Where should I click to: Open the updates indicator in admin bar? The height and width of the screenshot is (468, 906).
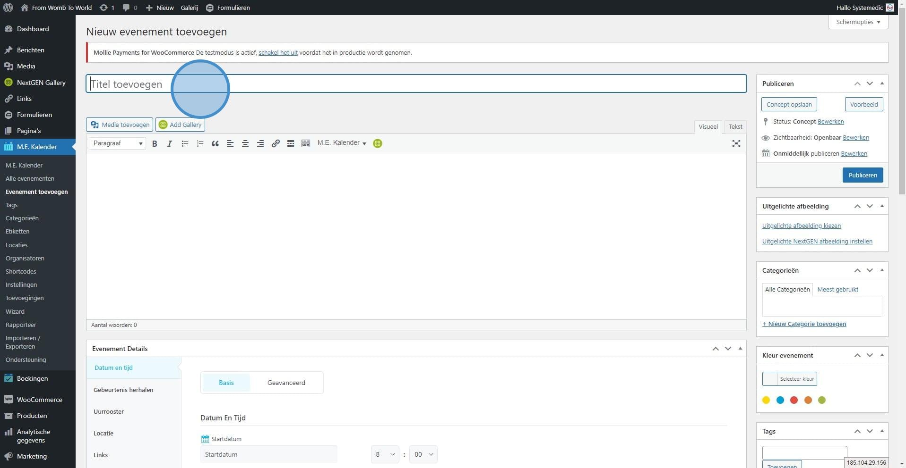(x=107, y=8)
